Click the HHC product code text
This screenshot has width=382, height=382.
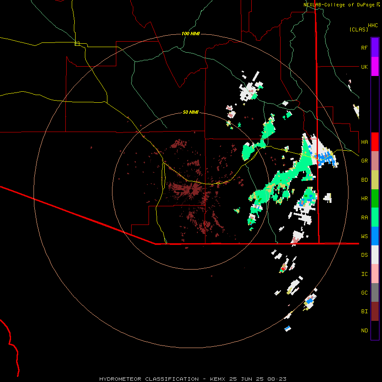pyautogui.click(x=373, y=25)
